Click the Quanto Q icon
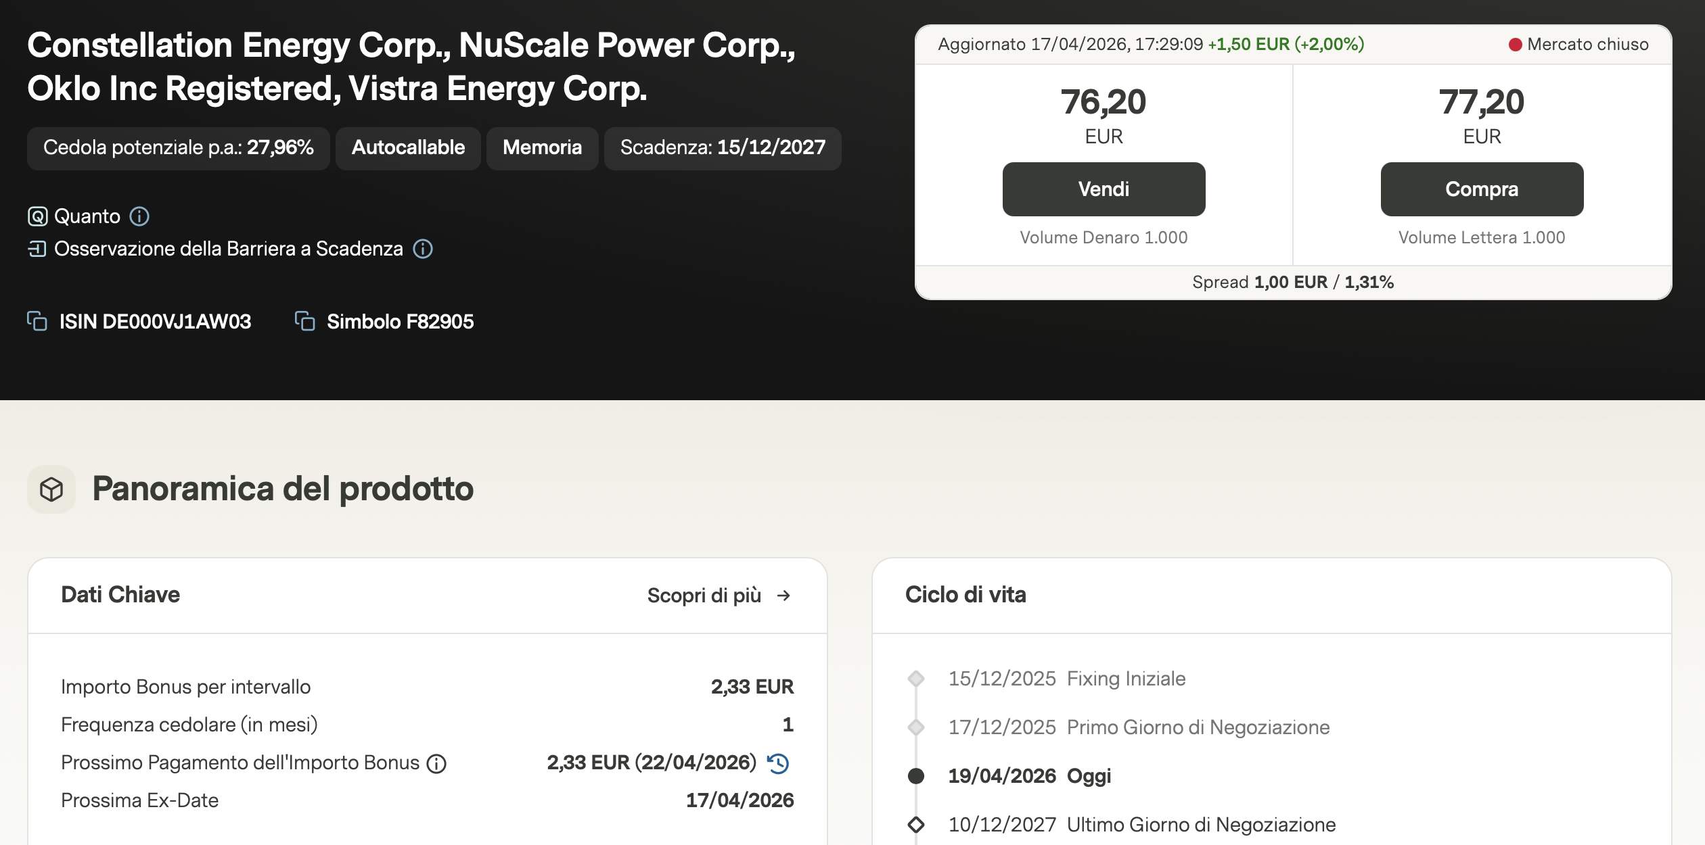Viewport: 1705px width, 845px height. point(37,216)
